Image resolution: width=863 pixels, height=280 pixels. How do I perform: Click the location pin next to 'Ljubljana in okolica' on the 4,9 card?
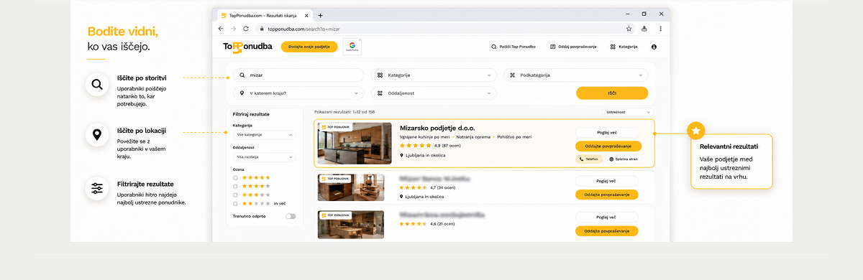(x=402, y=154)
